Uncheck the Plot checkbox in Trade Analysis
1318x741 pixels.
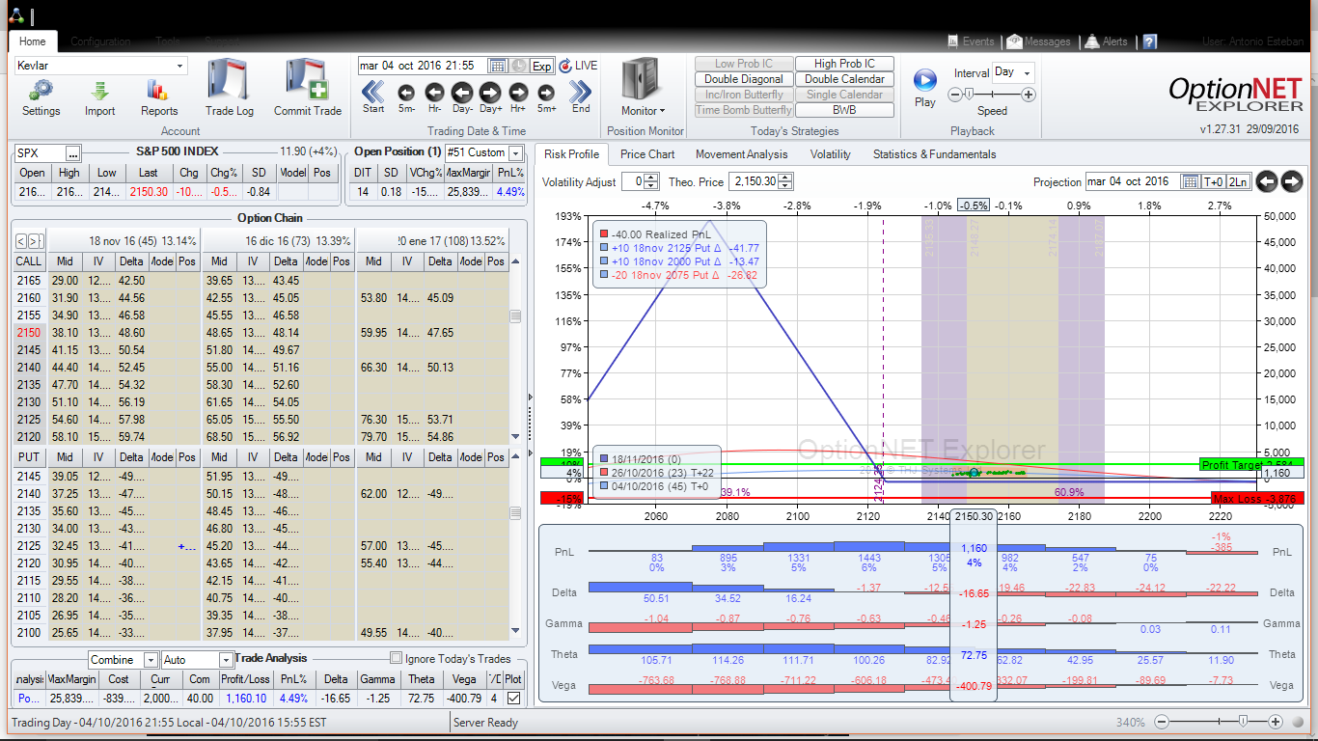coord(513,698)
